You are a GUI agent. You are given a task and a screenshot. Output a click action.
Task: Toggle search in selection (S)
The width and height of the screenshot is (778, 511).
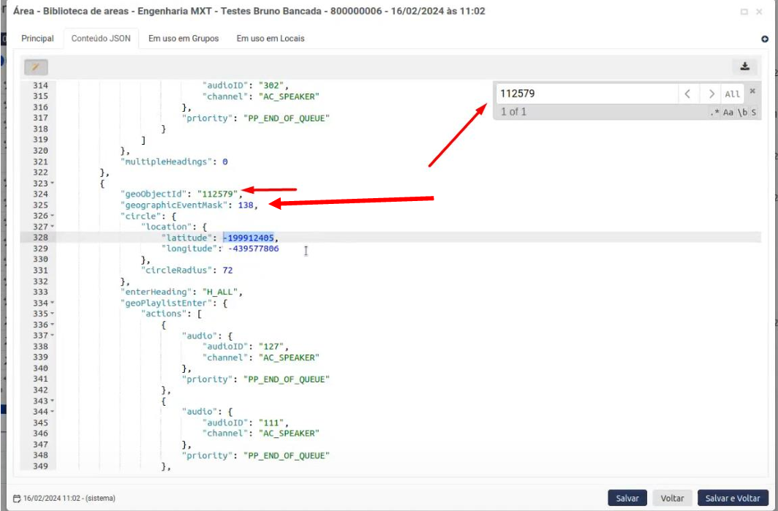[x=753, y=113]
